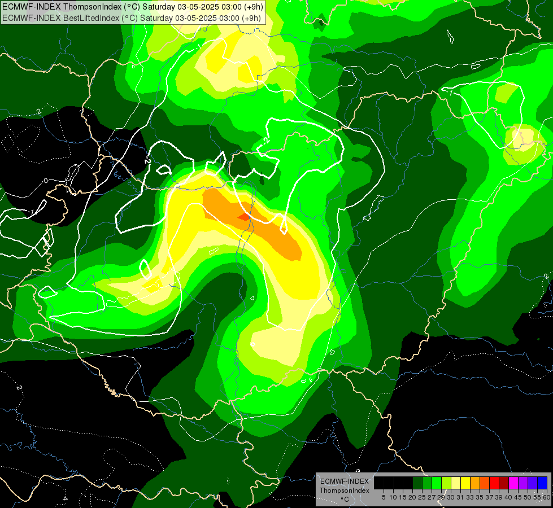Click the legend tick value 50
553x508 pixels.
pyautogui.click(x=528, y=497)
